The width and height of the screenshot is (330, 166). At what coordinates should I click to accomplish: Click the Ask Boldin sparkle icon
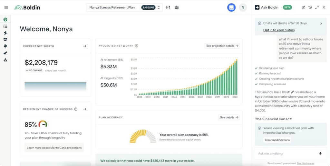(257, 7)
